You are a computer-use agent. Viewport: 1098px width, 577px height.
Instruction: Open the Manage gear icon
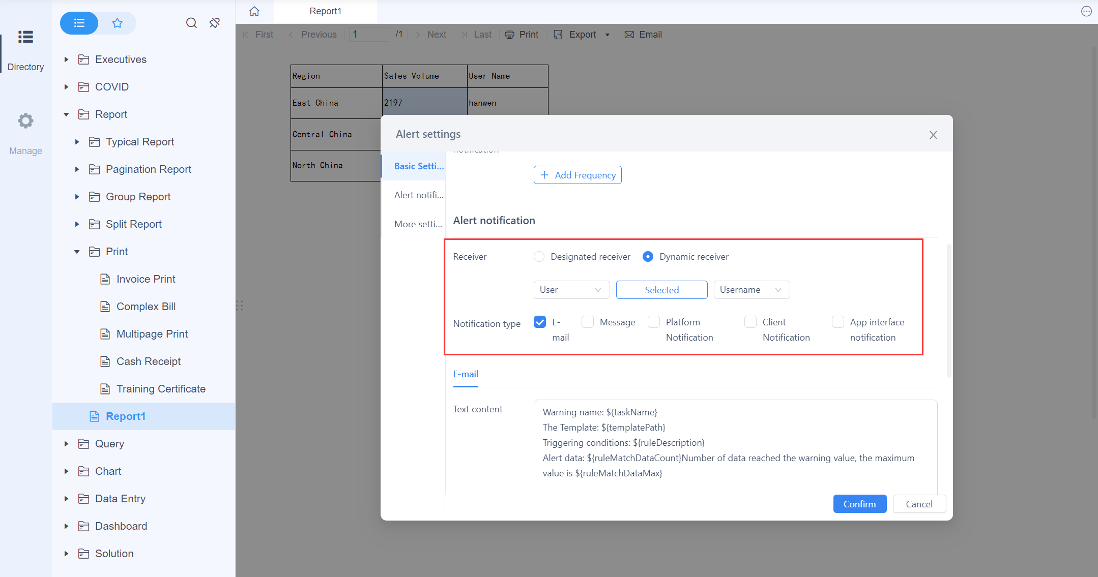point(25,121)
